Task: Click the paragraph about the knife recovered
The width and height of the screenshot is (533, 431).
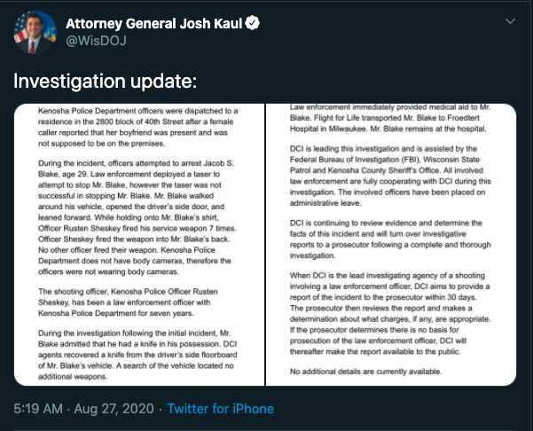Action: pos(137,355)
